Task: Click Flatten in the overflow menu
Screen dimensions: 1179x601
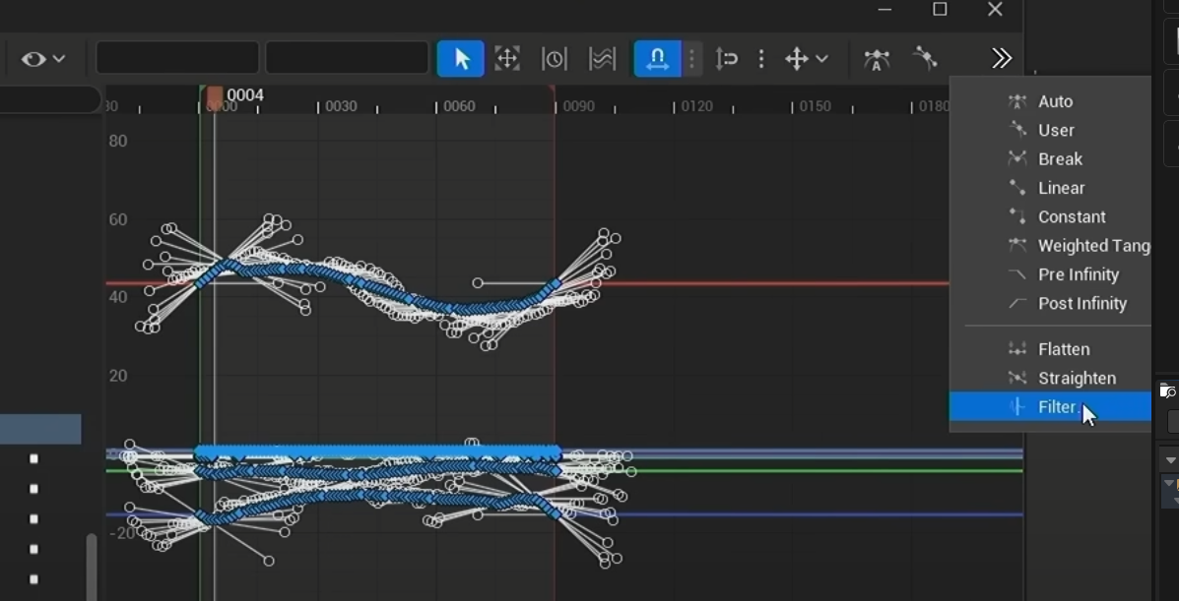Action: click(x=1050, y=349)
